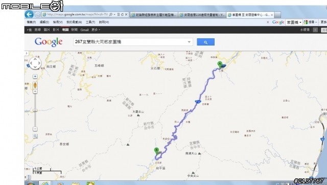Click the Google Toolbar logo
The image size is (327, 185).
[x=278, y=22]
